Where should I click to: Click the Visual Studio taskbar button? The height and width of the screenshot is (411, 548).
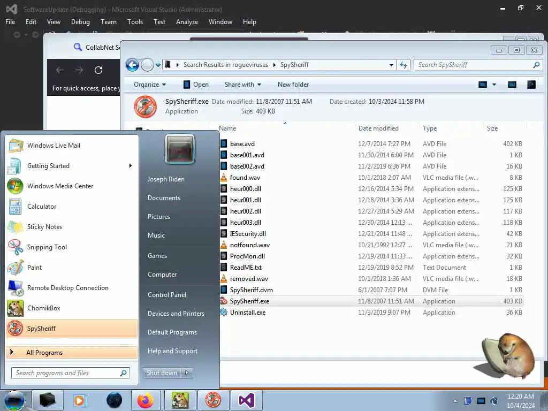pyautogui.click(x=246, y=400)
